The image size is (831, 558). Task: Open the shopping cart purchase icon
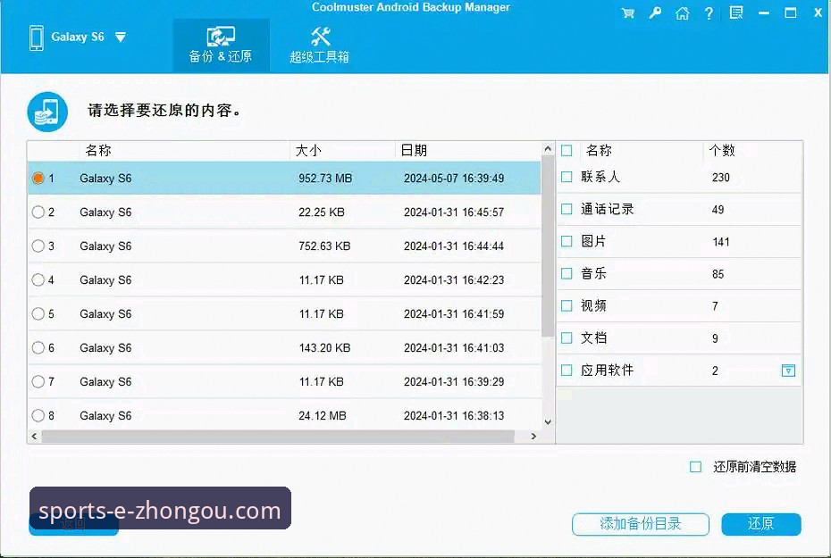(628, 12)
